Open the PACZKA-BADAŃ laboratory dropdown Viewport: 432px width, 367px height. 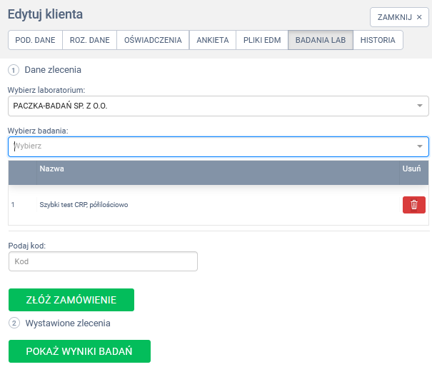[x=218, y=106]
